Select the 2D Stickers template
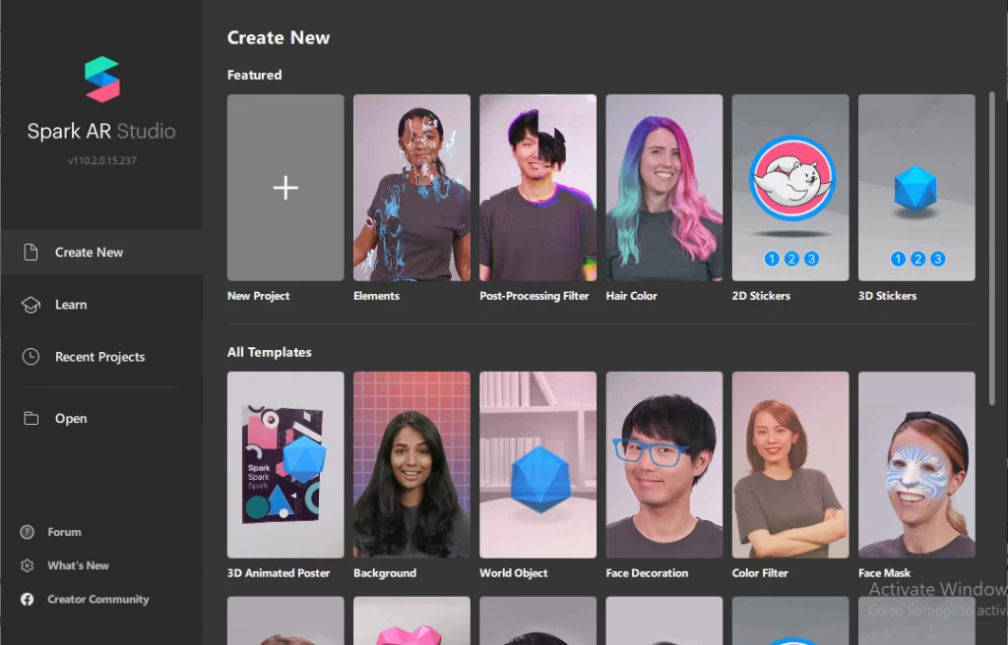The height and width of the screenshot is (645, 1008). [x=789, y=188]
